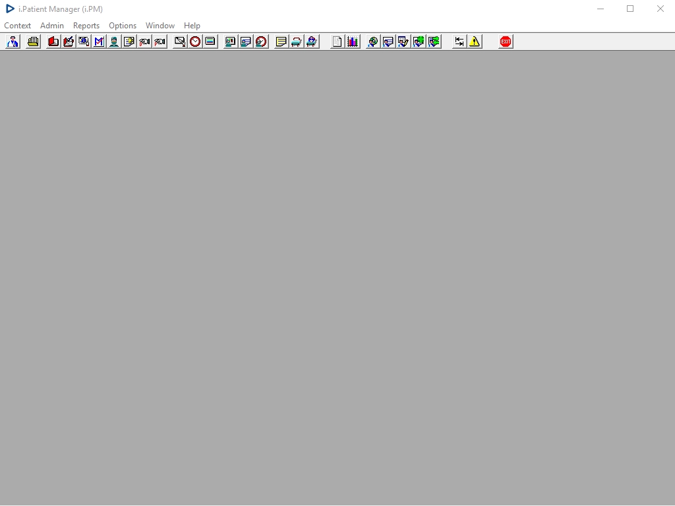Click the yellow warning triangle icon
Screen dimensions: 675x506
pos(475,42)
